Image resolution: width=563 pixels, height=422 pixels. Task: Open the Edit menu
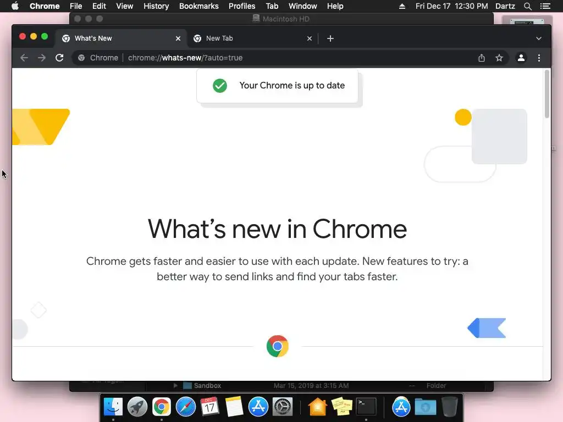click(99, 6)
